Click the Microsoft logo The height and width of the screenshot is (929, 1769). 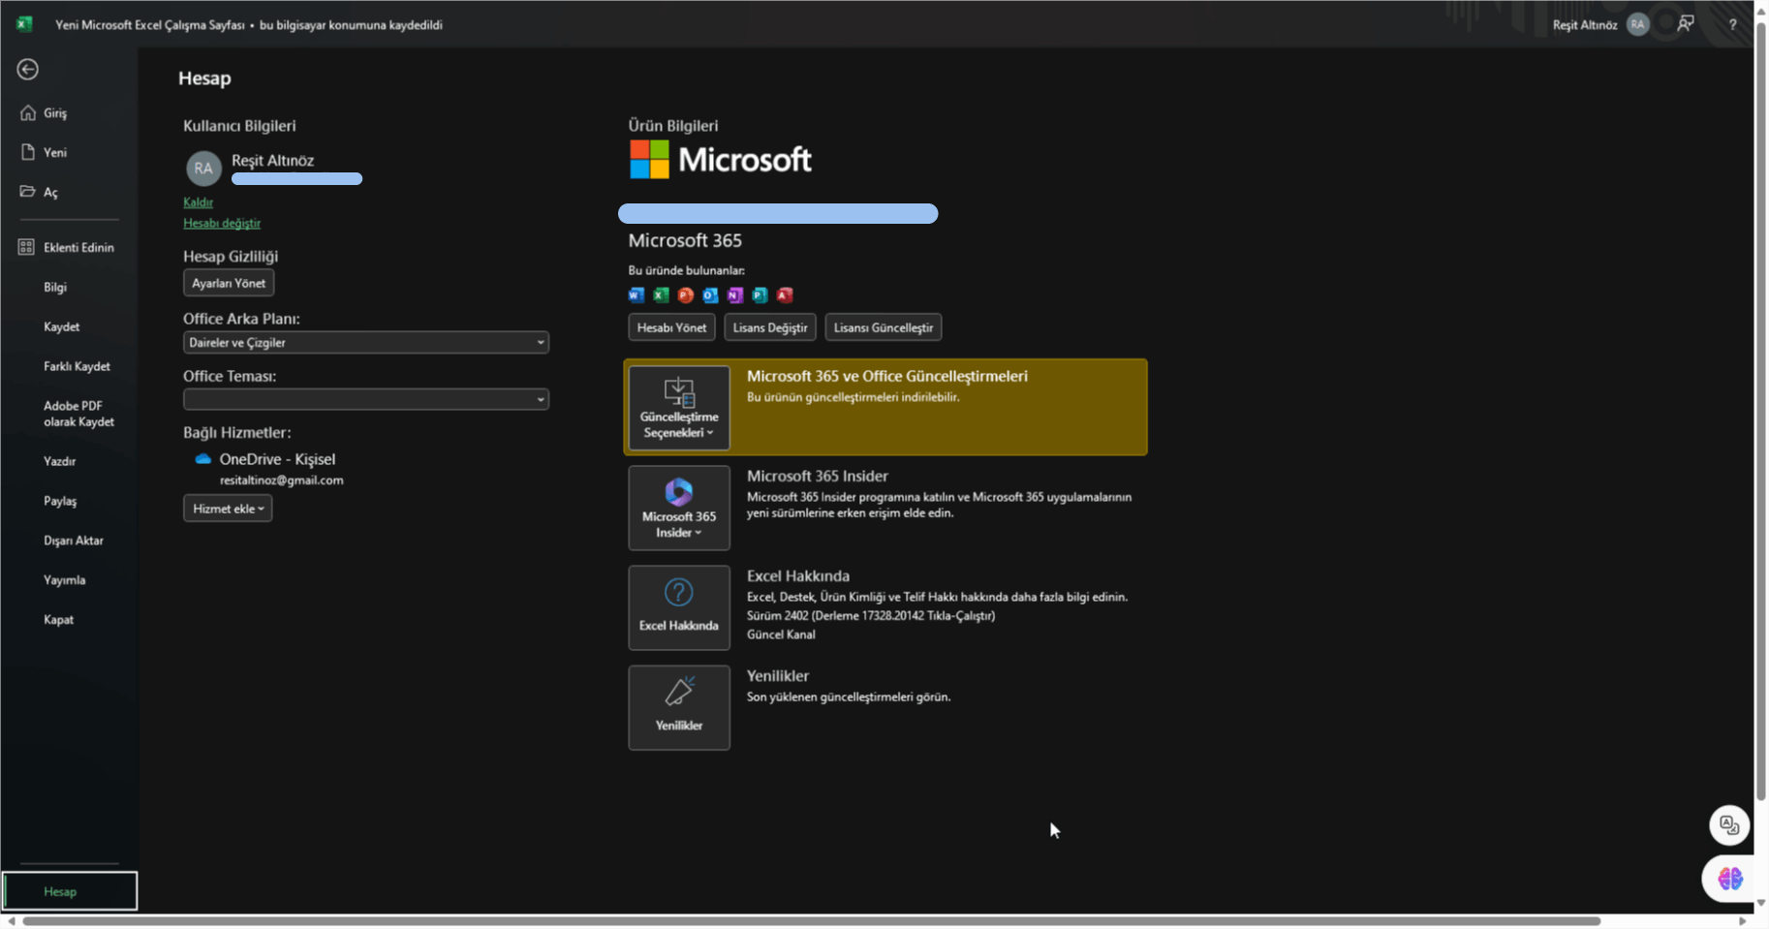[x=721, y=160]
